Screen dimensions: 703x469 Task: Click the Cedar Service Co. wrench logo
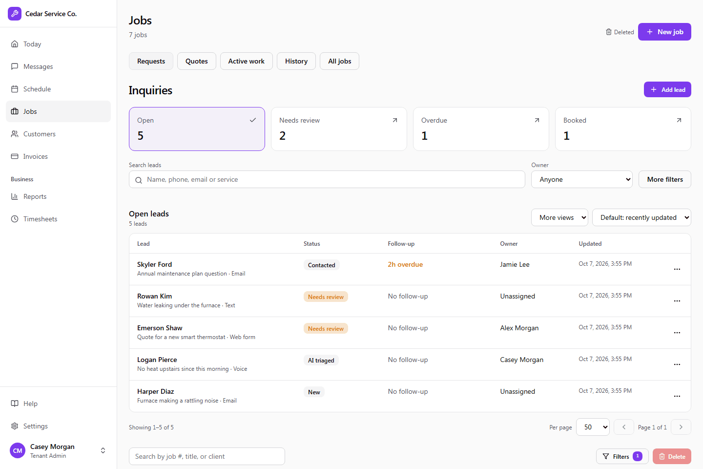click(x=15, y=14)
